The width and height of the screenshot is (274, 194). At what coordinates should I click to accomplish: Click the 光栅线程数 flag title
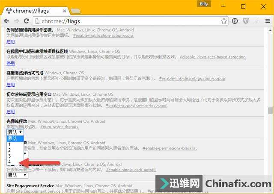17,121
